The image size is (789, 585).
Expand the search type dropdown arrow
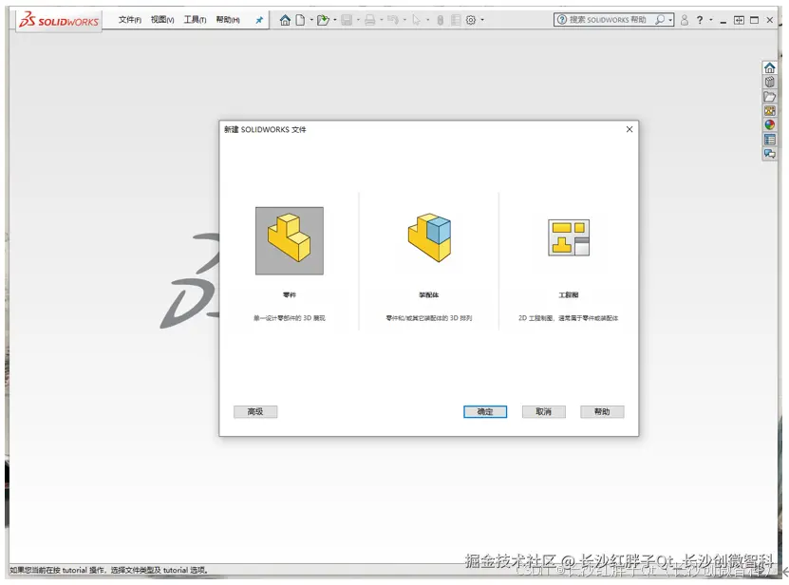coord(670,20)
